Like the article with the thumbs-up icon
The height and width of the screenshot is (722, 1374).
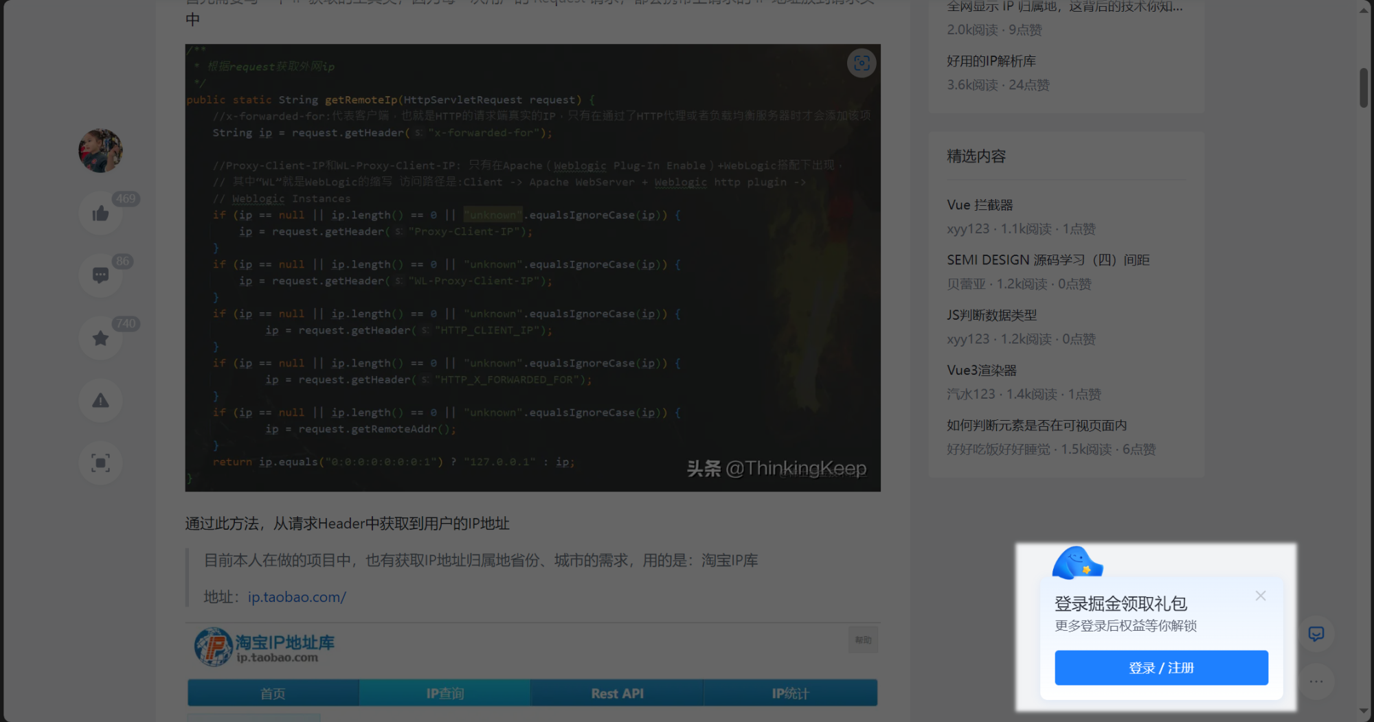tap(100, 213)
